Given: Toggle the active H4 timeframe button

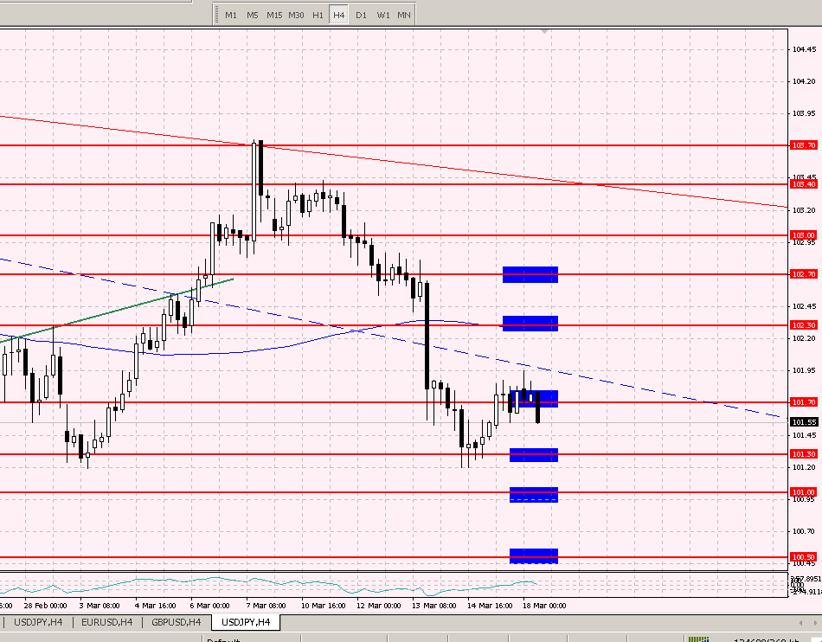Looking at the screenshot, I should 338,16.
